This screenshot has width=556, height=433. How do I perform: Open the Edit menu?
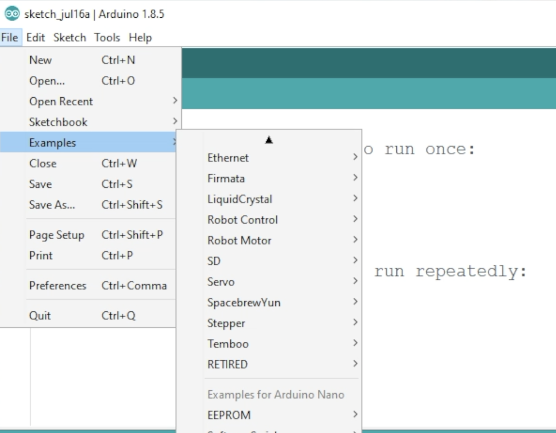coord(35,38)
